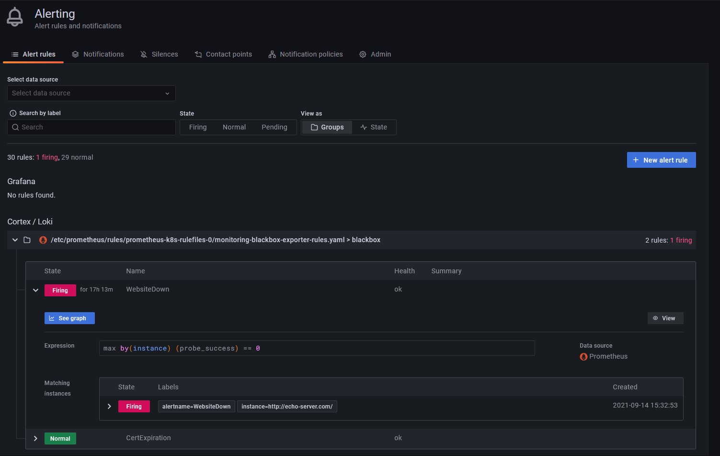The width and height of the screenshot is (720, 456).
Task: Click the Notification policies icon
Action: coord(272,54)
